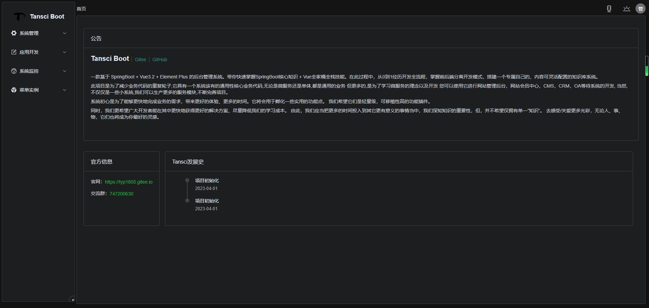
Task: Click the microphone icon in top bar
Action: [609, 9]
